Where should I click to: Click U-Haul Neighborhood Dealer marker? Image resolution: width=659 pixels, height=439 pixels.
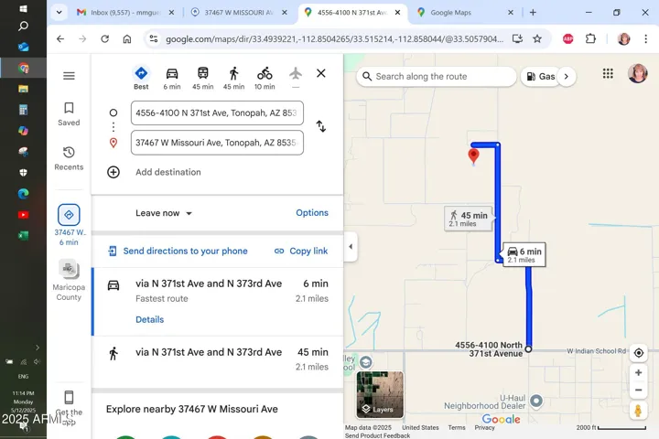[x=536, y=401]
